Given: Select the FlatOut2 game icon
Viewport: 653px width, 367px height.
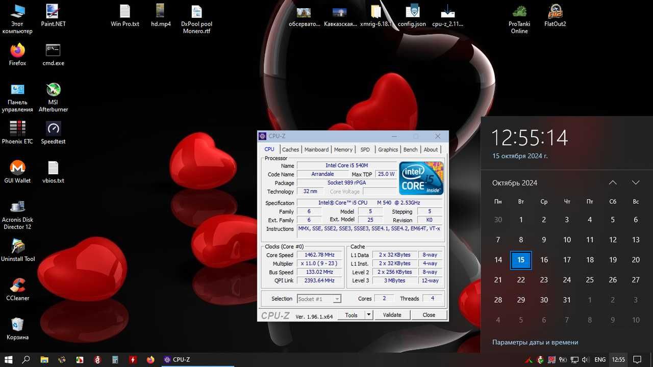Looking at the screenshot, I should pos(555,15).
